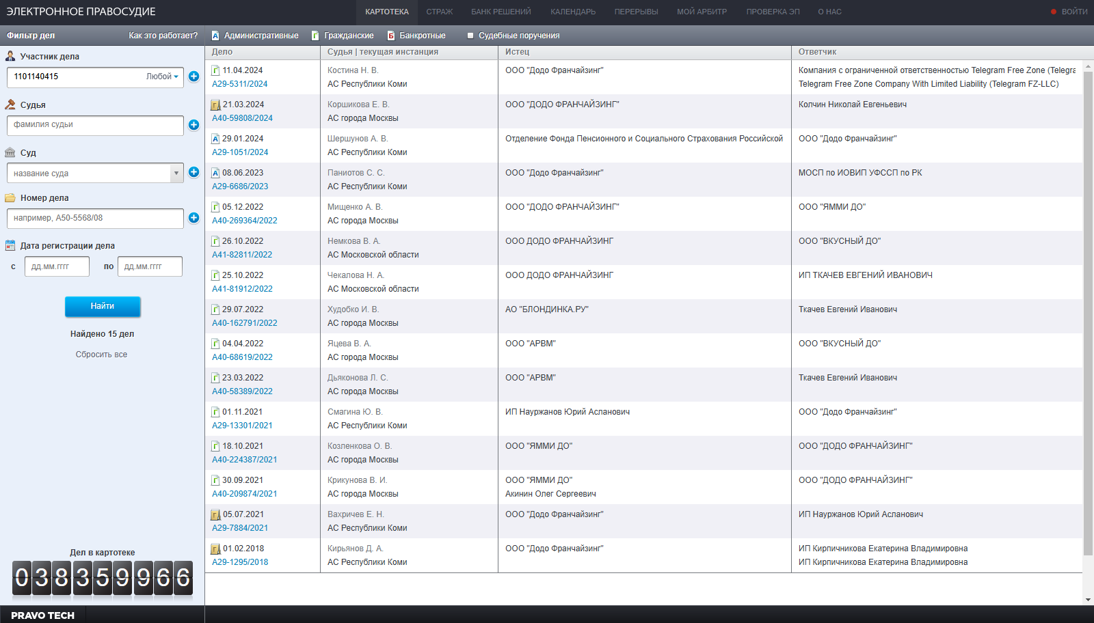Click the Найти search button
Screen dimensions: 1094x623
103,306
